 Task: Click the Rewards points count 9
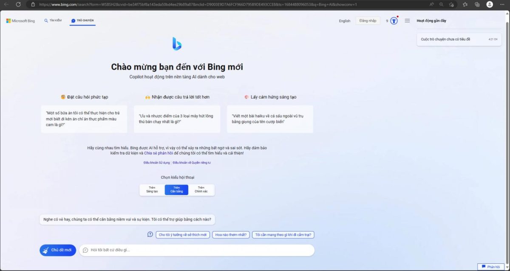[x=387, y=21]
